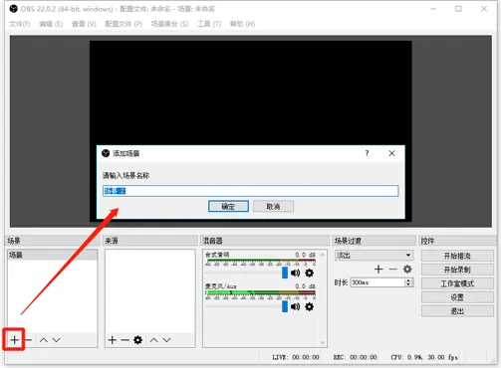Screen dimensions: 501x368
Task: Open desktop audio settings gear
Action: (309, 273)
